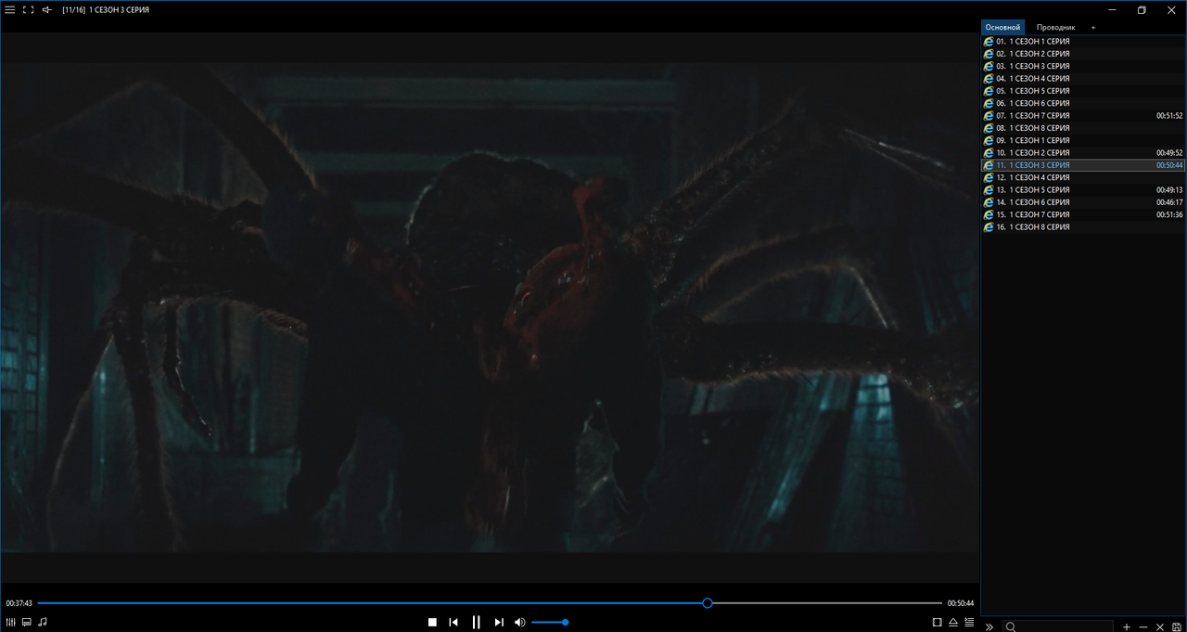Clear playlist with X icon
The image size is (1187, 632).
tap(1160, 627)
